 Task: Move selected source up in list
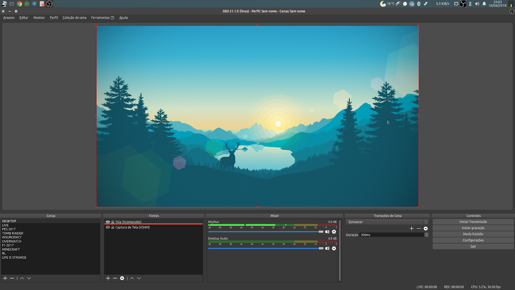click(132, 278)
